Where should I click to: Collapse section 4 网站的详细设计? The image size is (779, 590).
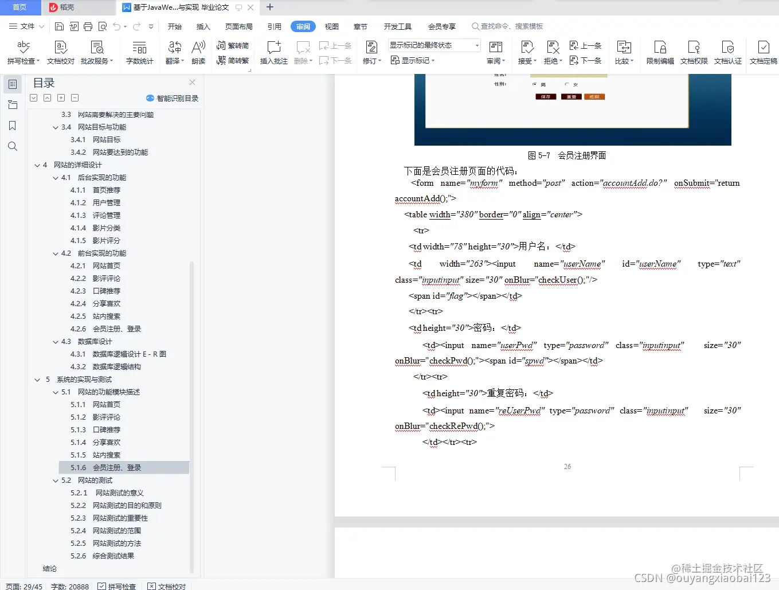[x=37, y=165]
